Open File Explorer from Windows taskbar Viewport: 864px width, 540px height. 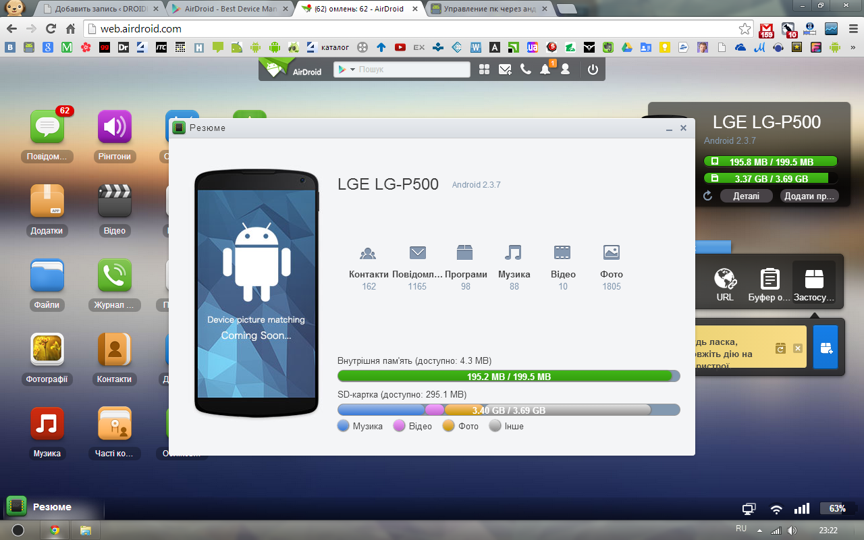point(86,530)
